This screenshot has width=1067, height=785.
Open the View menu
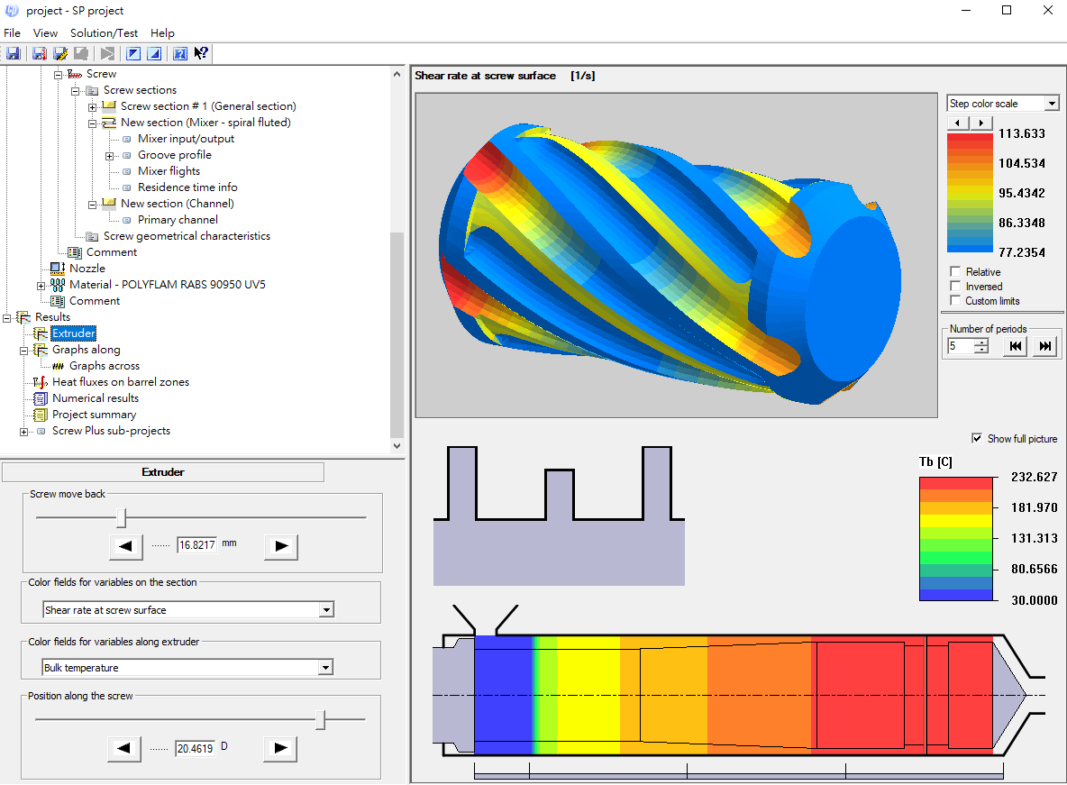(x=45, y=33)
